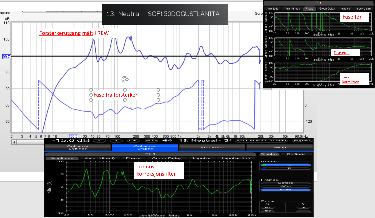Toggle the 'R' channel graph
375x218 pixels.
point(286,168)
